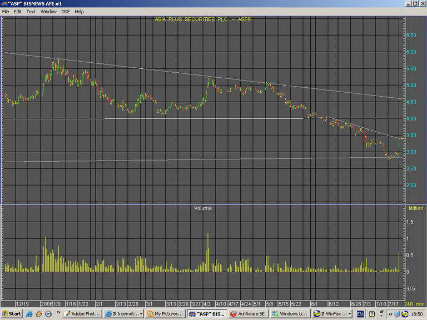Open the Edit menu

17,12
